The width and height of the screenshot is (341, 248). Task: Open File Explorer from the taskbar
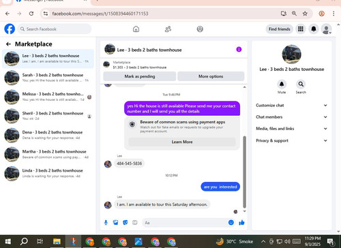57,241
